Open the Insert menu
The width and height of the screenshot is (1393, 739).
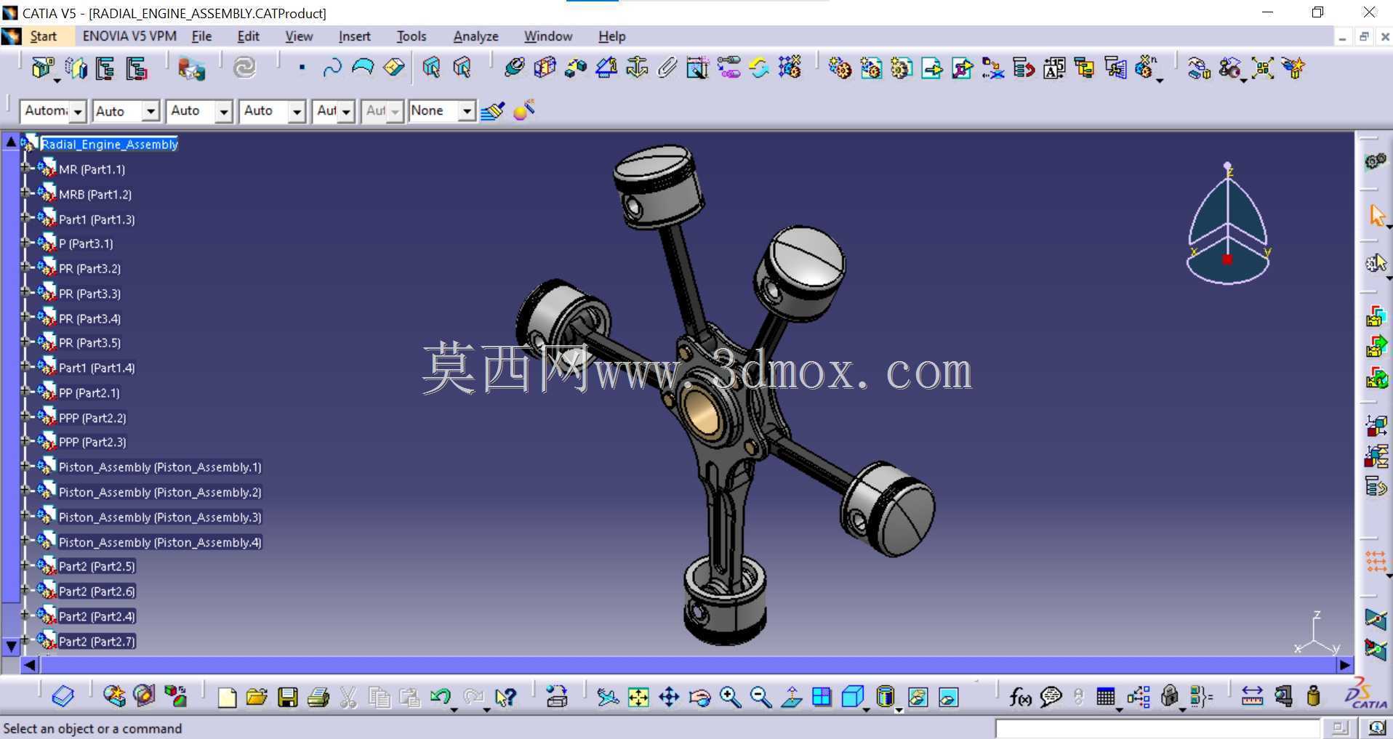(x=354, y=36)
